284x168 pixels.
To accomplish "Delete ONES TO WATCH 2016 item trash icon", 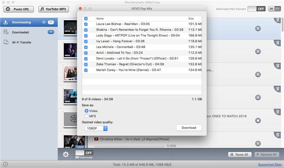I will 278,112.
